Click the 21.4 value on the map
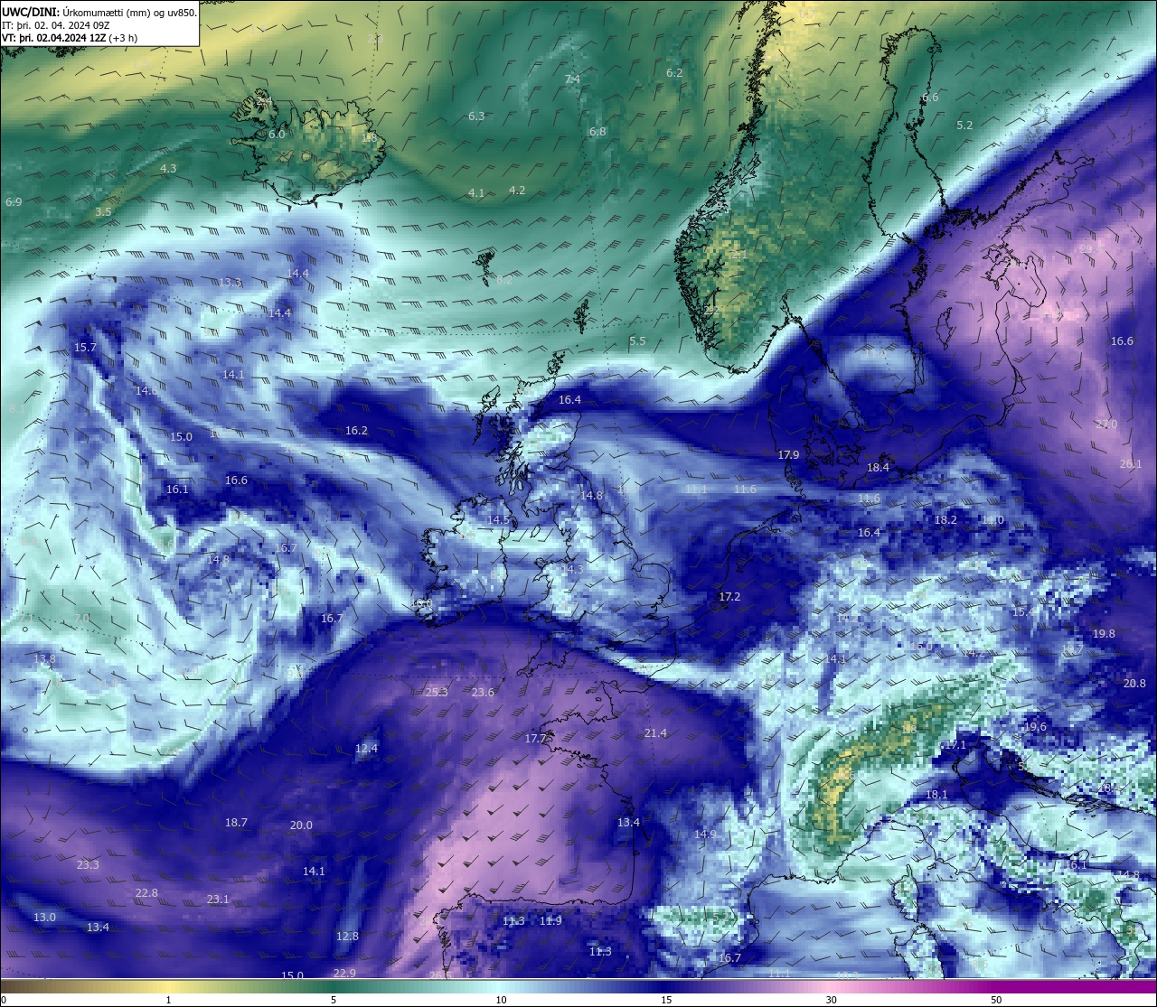This screenshot has width=1157, height=1007. [x=655, y=732]
